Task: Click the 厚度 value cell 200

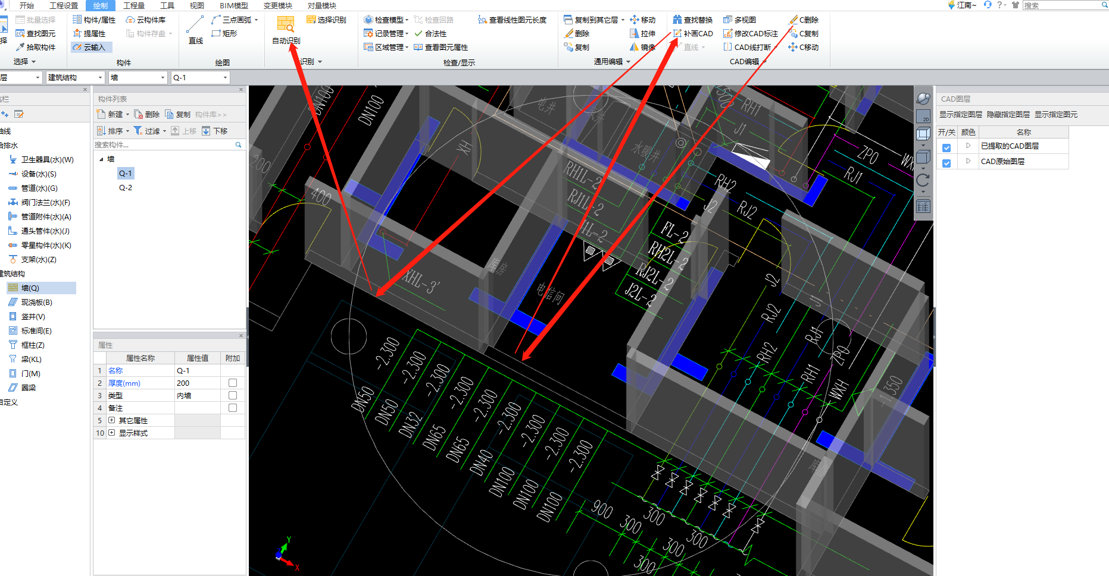Action: click(x=197, y=383)
